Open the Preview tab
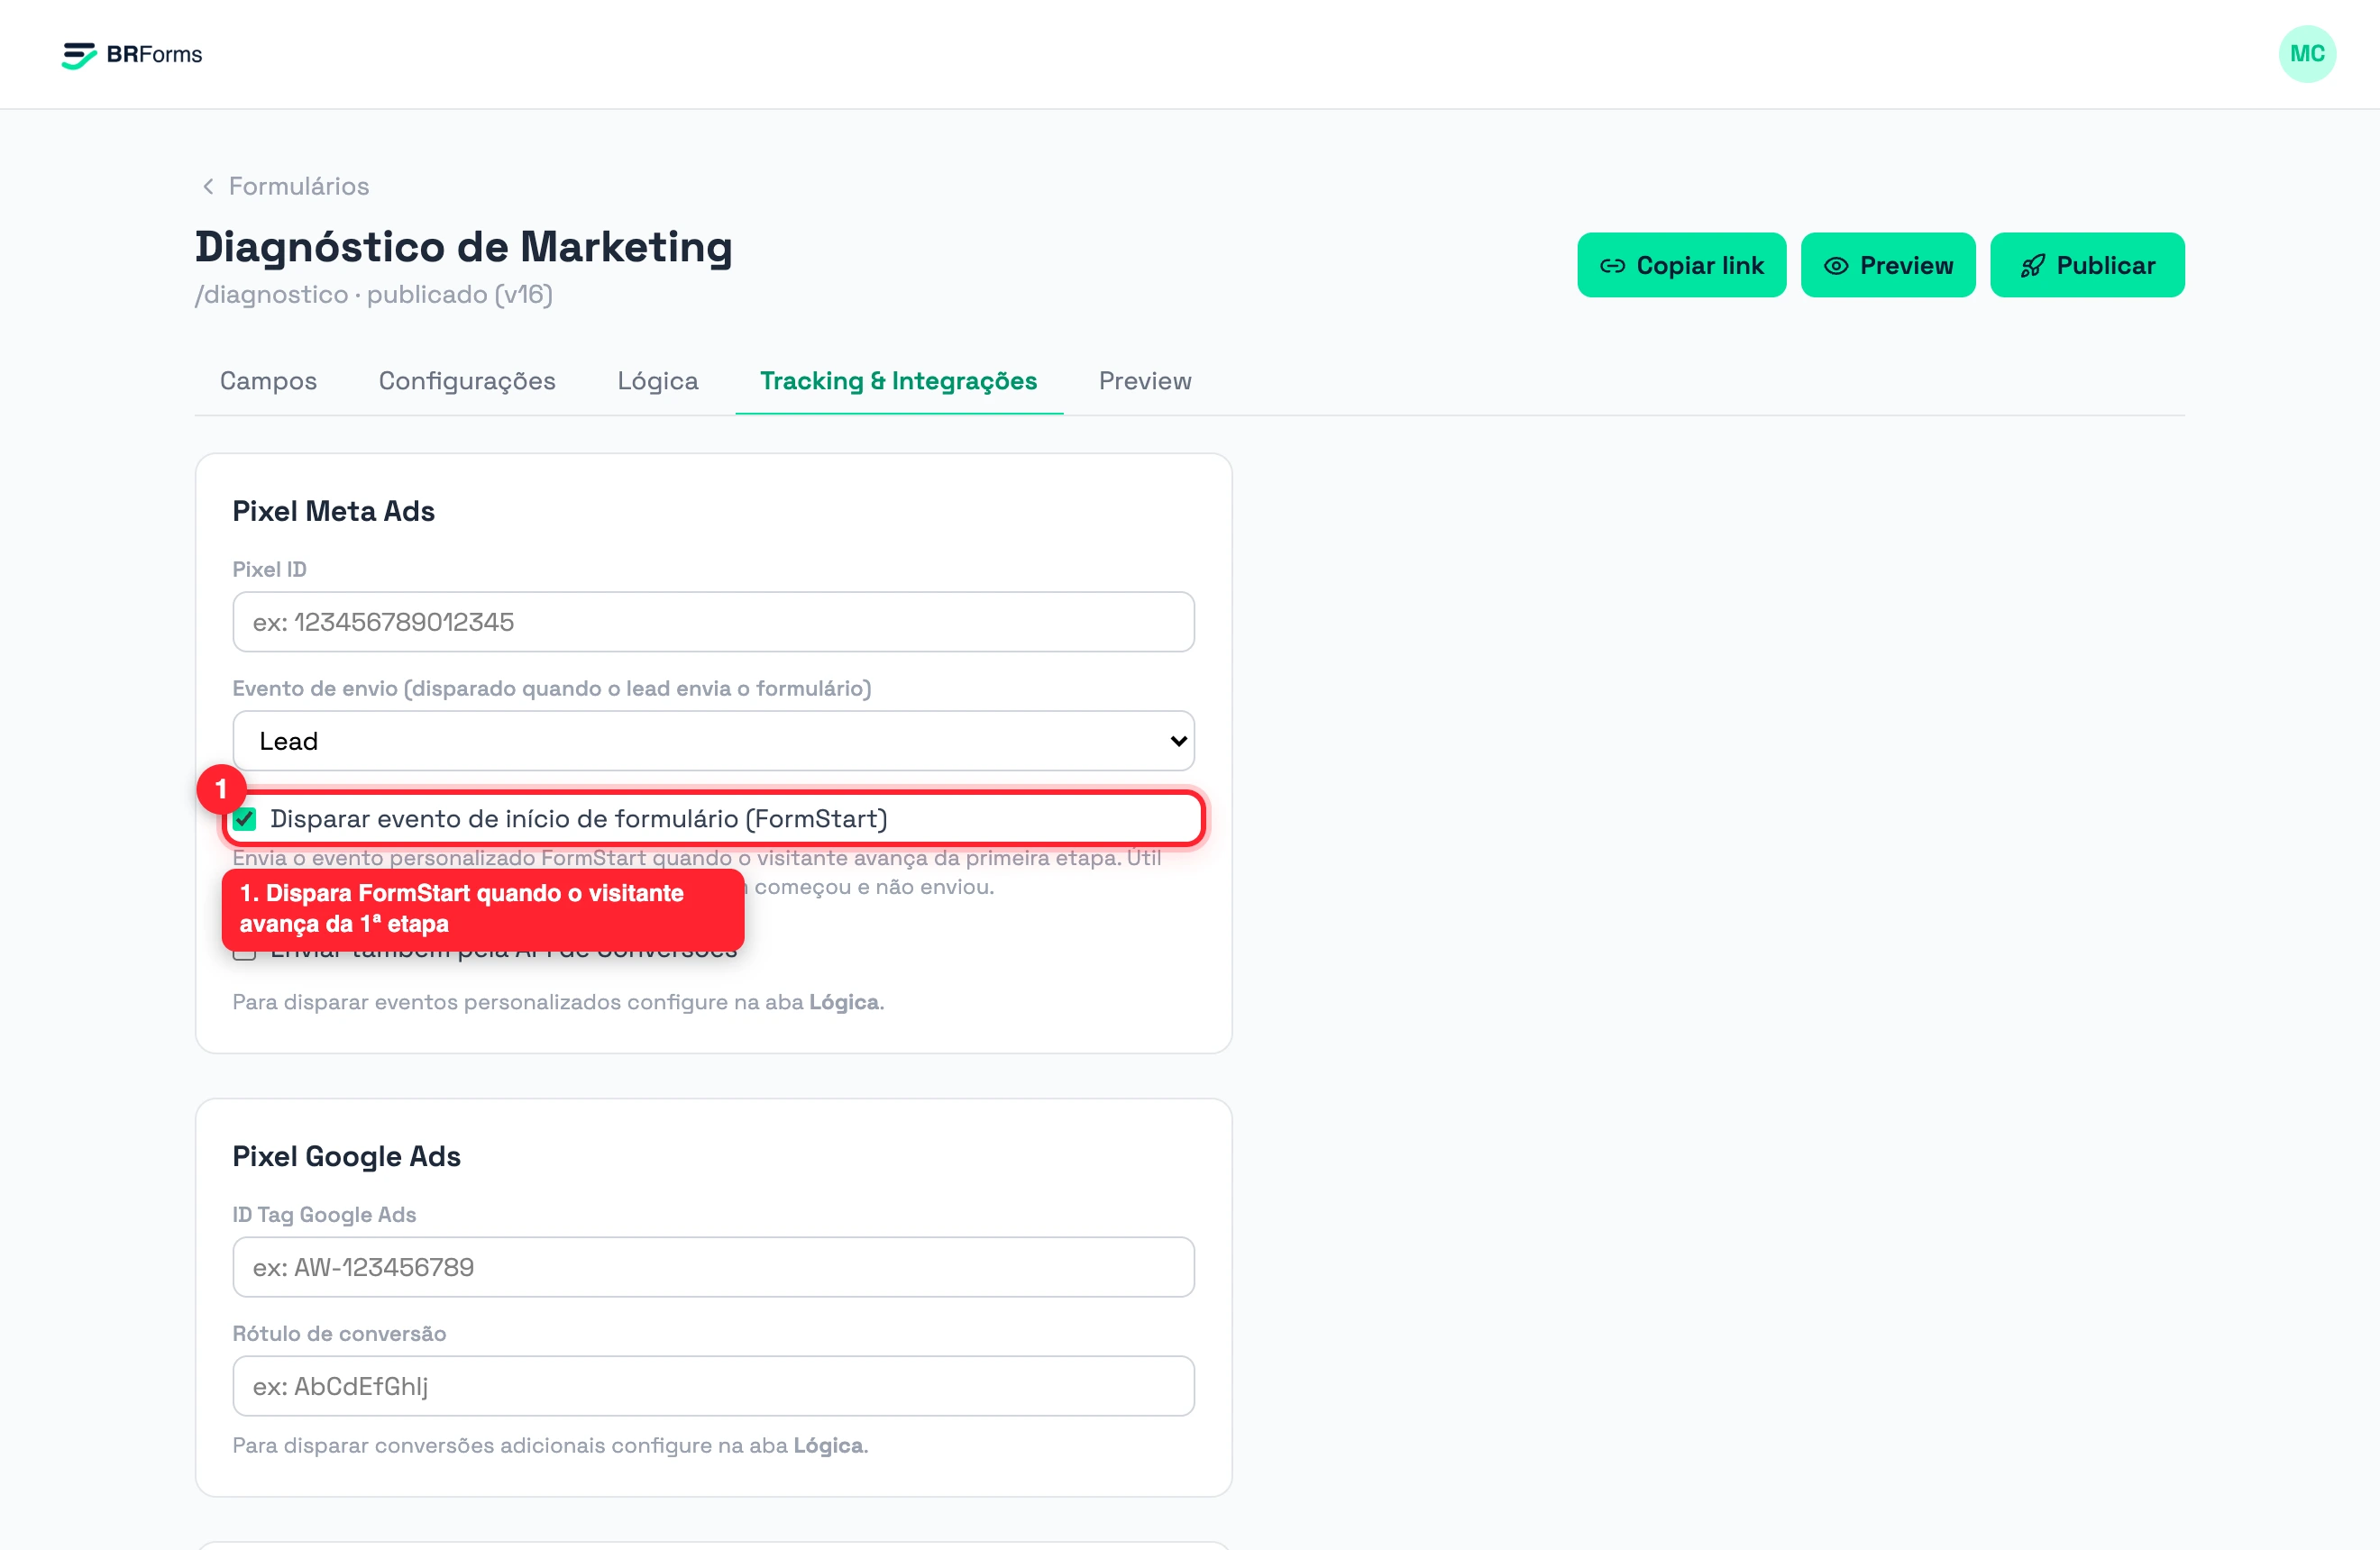 tap(1145, 381)
